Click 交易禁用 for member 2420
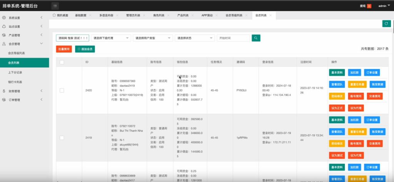This screenshot has width=394, height=182. point(375,96)
